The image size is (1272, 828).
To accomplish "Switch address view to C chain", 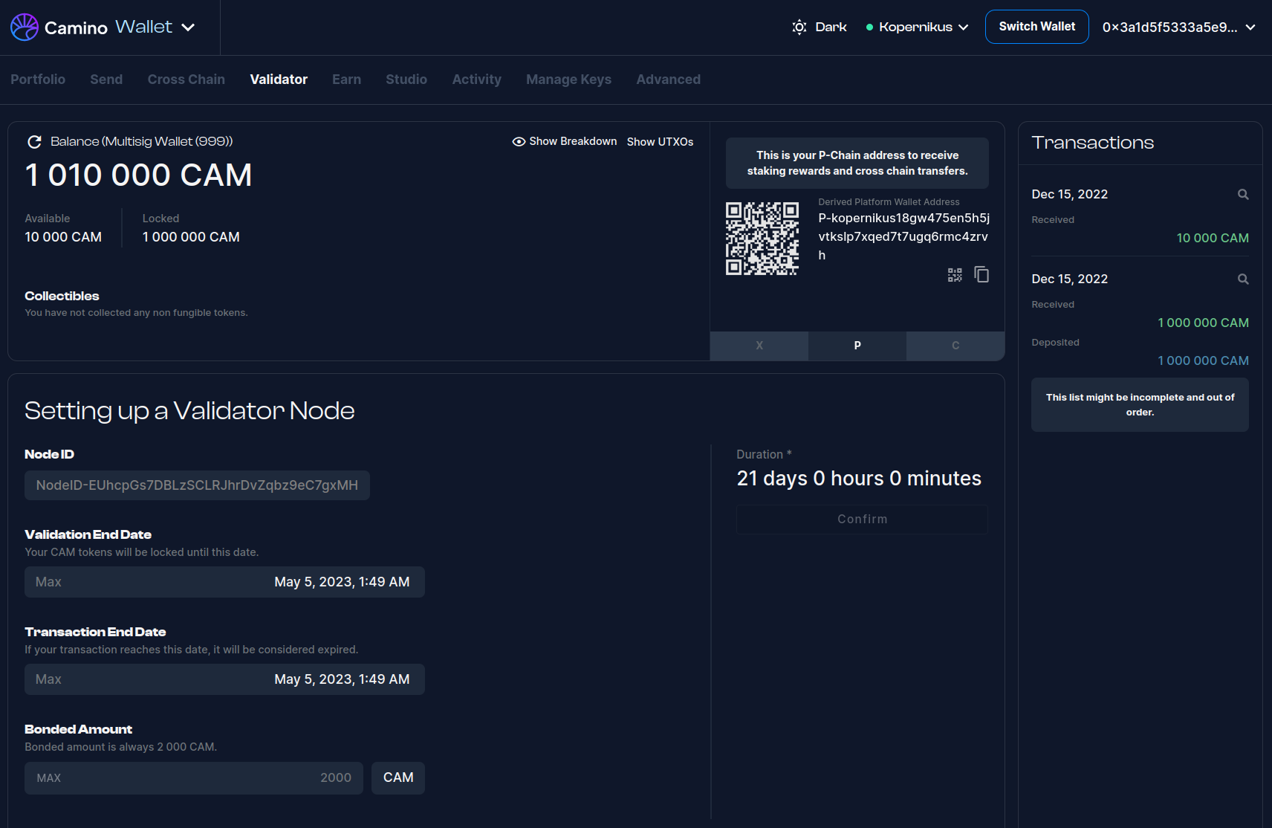I will [955, 346].
